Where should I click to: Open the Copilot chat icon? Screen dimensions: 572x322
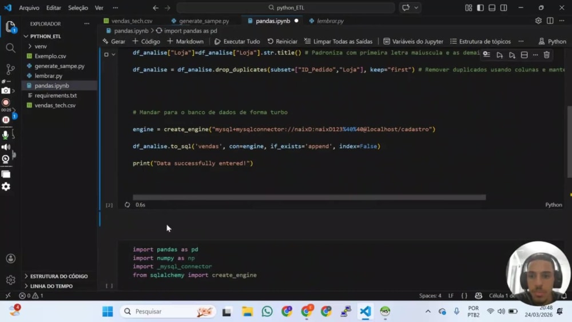406,7
